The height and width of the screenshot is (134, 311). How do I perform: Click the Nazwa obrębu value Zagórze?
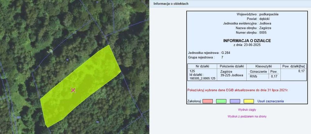coord(265,28)
